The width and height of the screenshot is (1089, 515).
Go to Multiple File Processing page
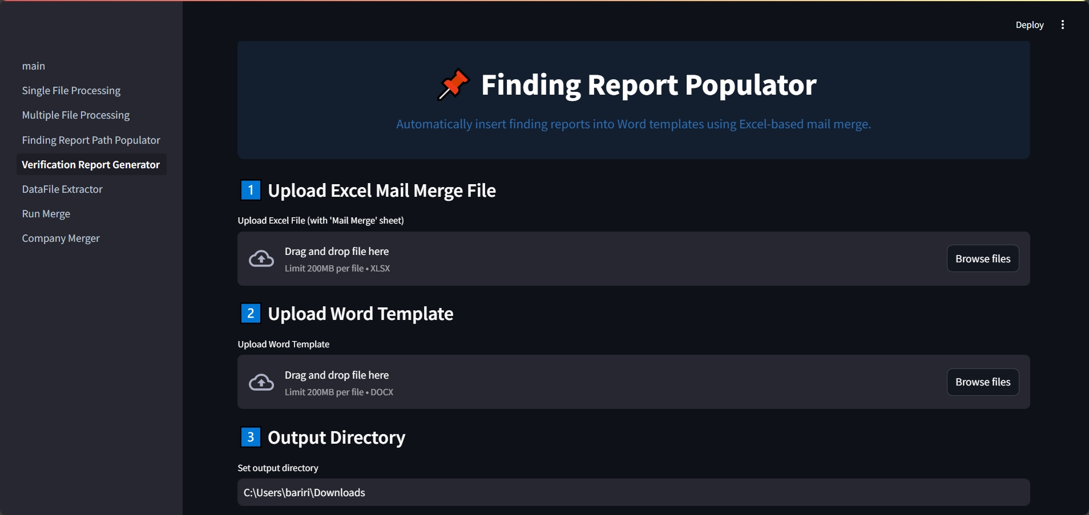[76, 115]
